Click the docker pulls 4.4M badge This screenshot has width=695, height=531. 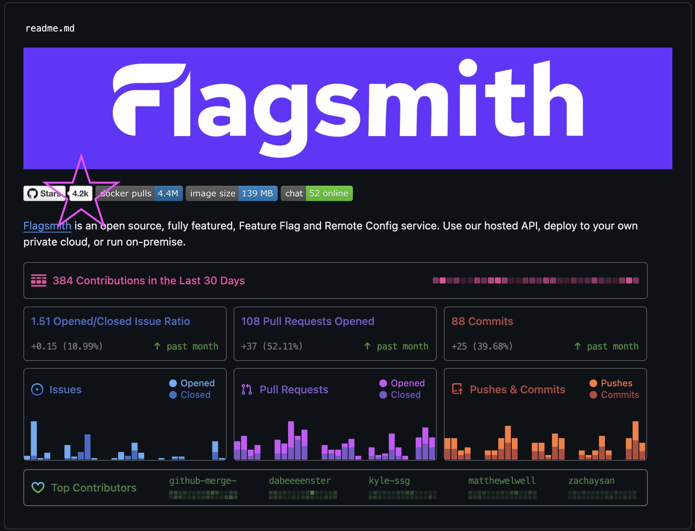coord(139,193)
